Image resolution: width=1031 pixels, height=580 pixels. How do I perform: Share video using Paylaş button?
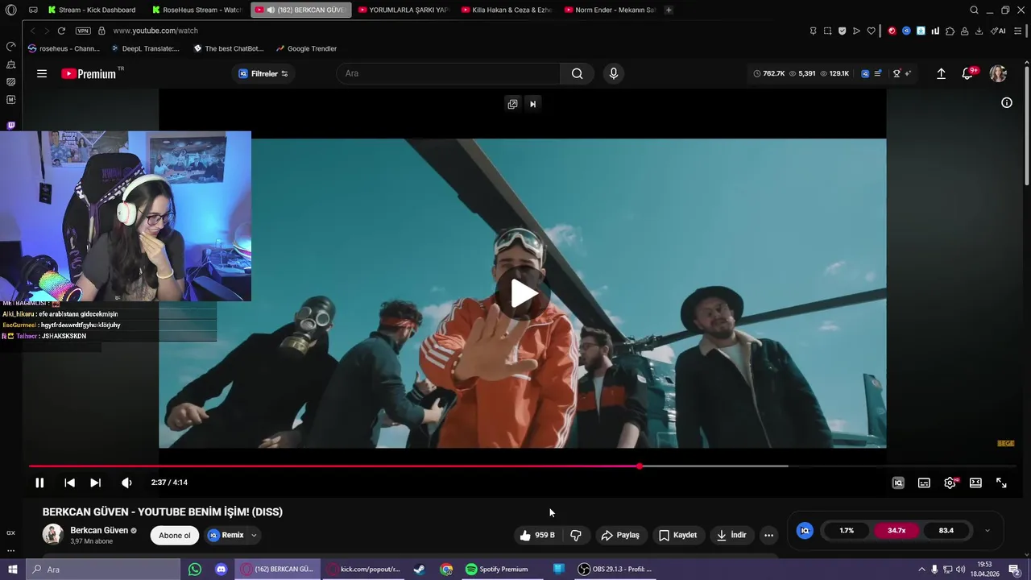pos(620,535)
